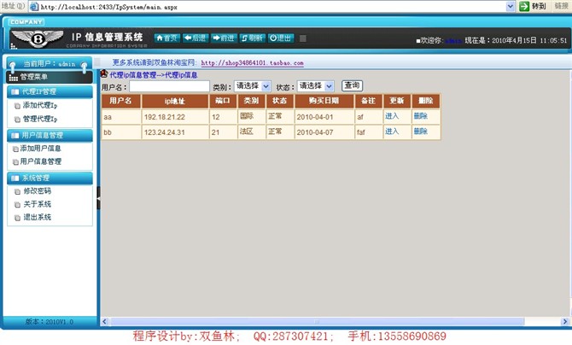Image resolution: width=572 pixels, height=345 pixels.
Task: Click the 123.24.24.31 IP cell
Action: (x=175, y=132)
